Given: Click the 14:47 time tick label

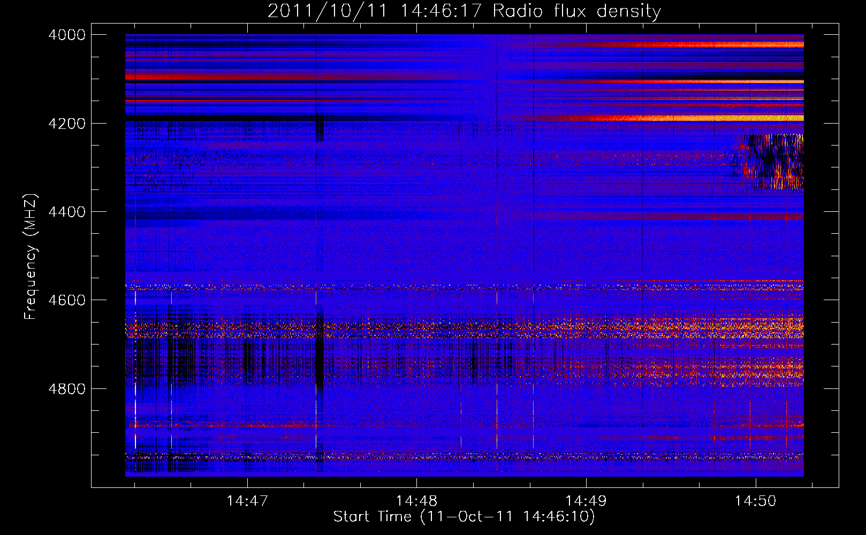Looking at the screenshot, I should (247, 501).
